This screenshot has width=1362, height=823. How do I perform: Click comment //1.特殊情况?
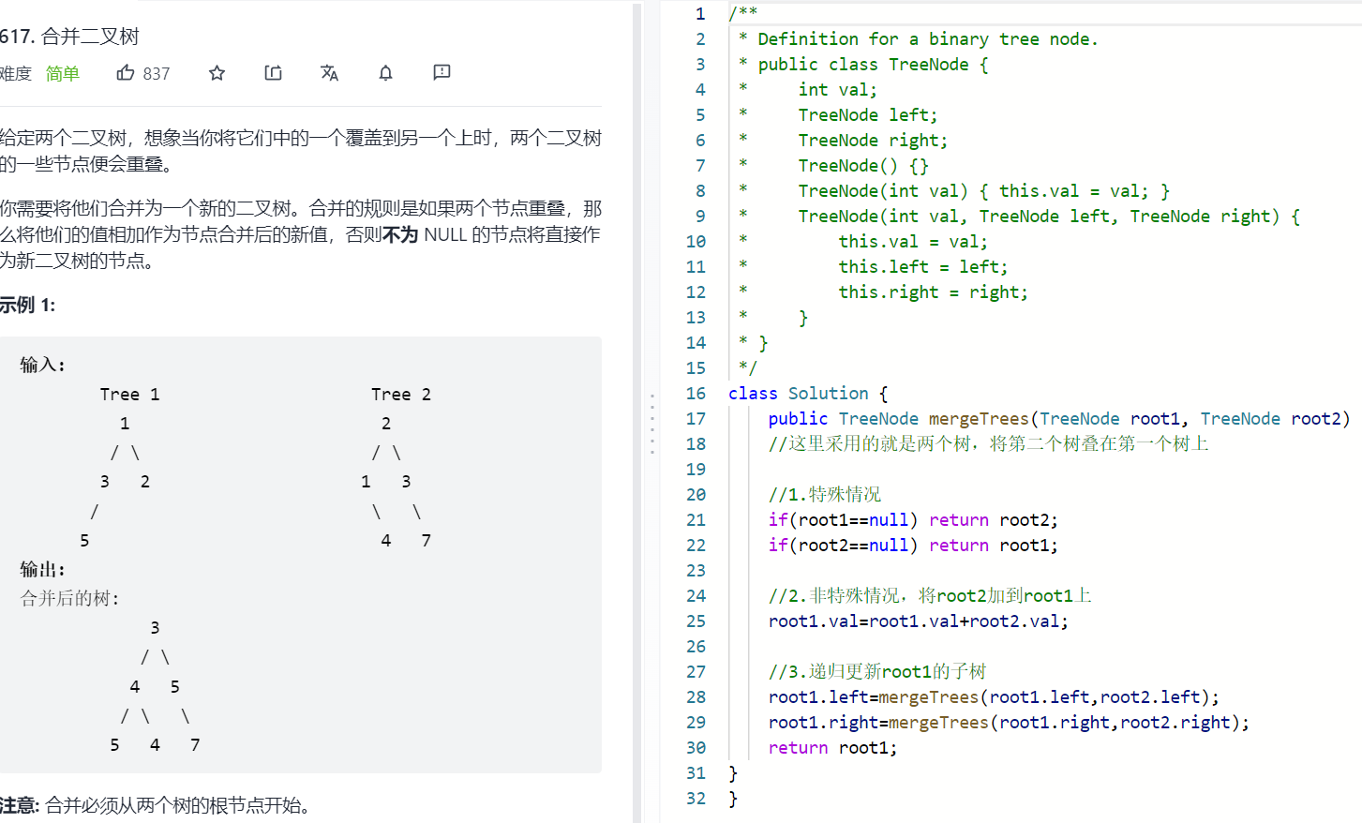point(825,495)
